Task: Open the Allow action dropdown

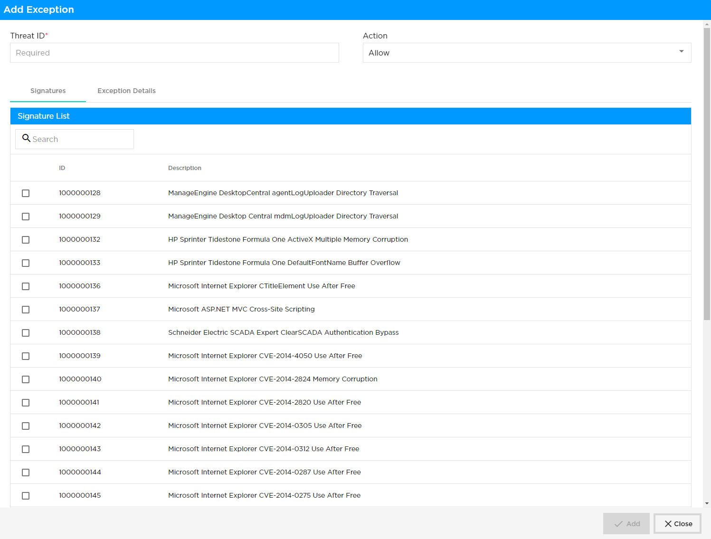Action: click(527, 53)
